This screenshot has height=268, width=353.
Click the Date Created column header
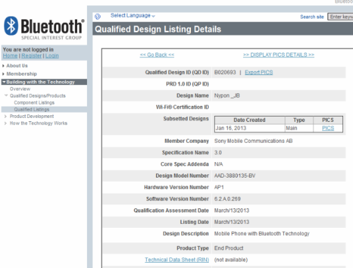(x=250, y=120)
